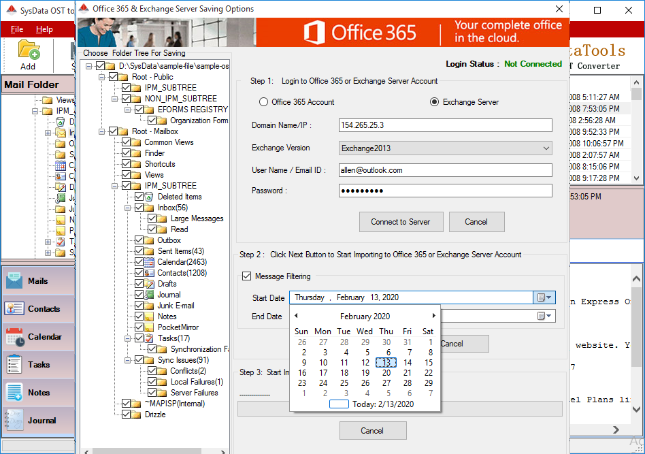This screenshot has width=645, height=454.
Task: Collapse the NON_IPM_SUBTREE node
Action: click(x=114, y=99)
